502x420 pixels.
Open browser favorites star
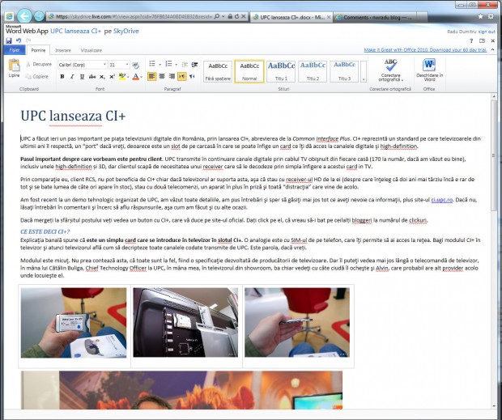[x=480, y=16]
